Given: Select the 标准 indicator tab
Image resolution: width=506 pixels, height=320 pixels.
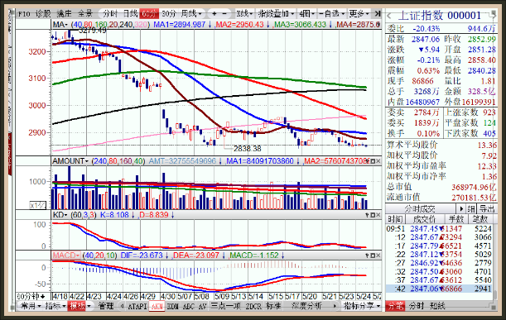Looking at the screenshot, I should [x=273, y=306].
